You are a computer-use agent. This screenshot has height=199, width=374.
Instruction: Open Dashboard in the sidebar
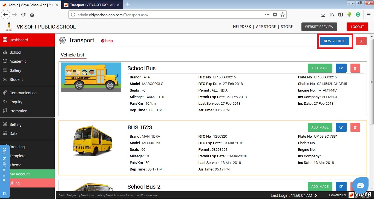[x=27, y=40]
